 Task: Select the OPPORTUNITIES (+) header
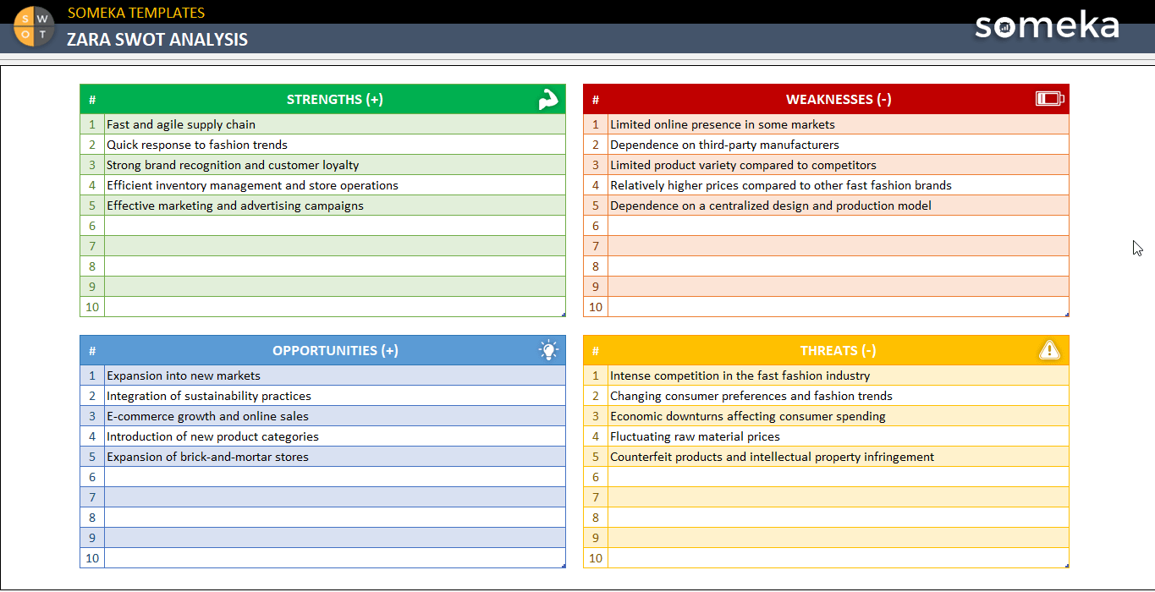pyautogui.click(x=335, y=350)
